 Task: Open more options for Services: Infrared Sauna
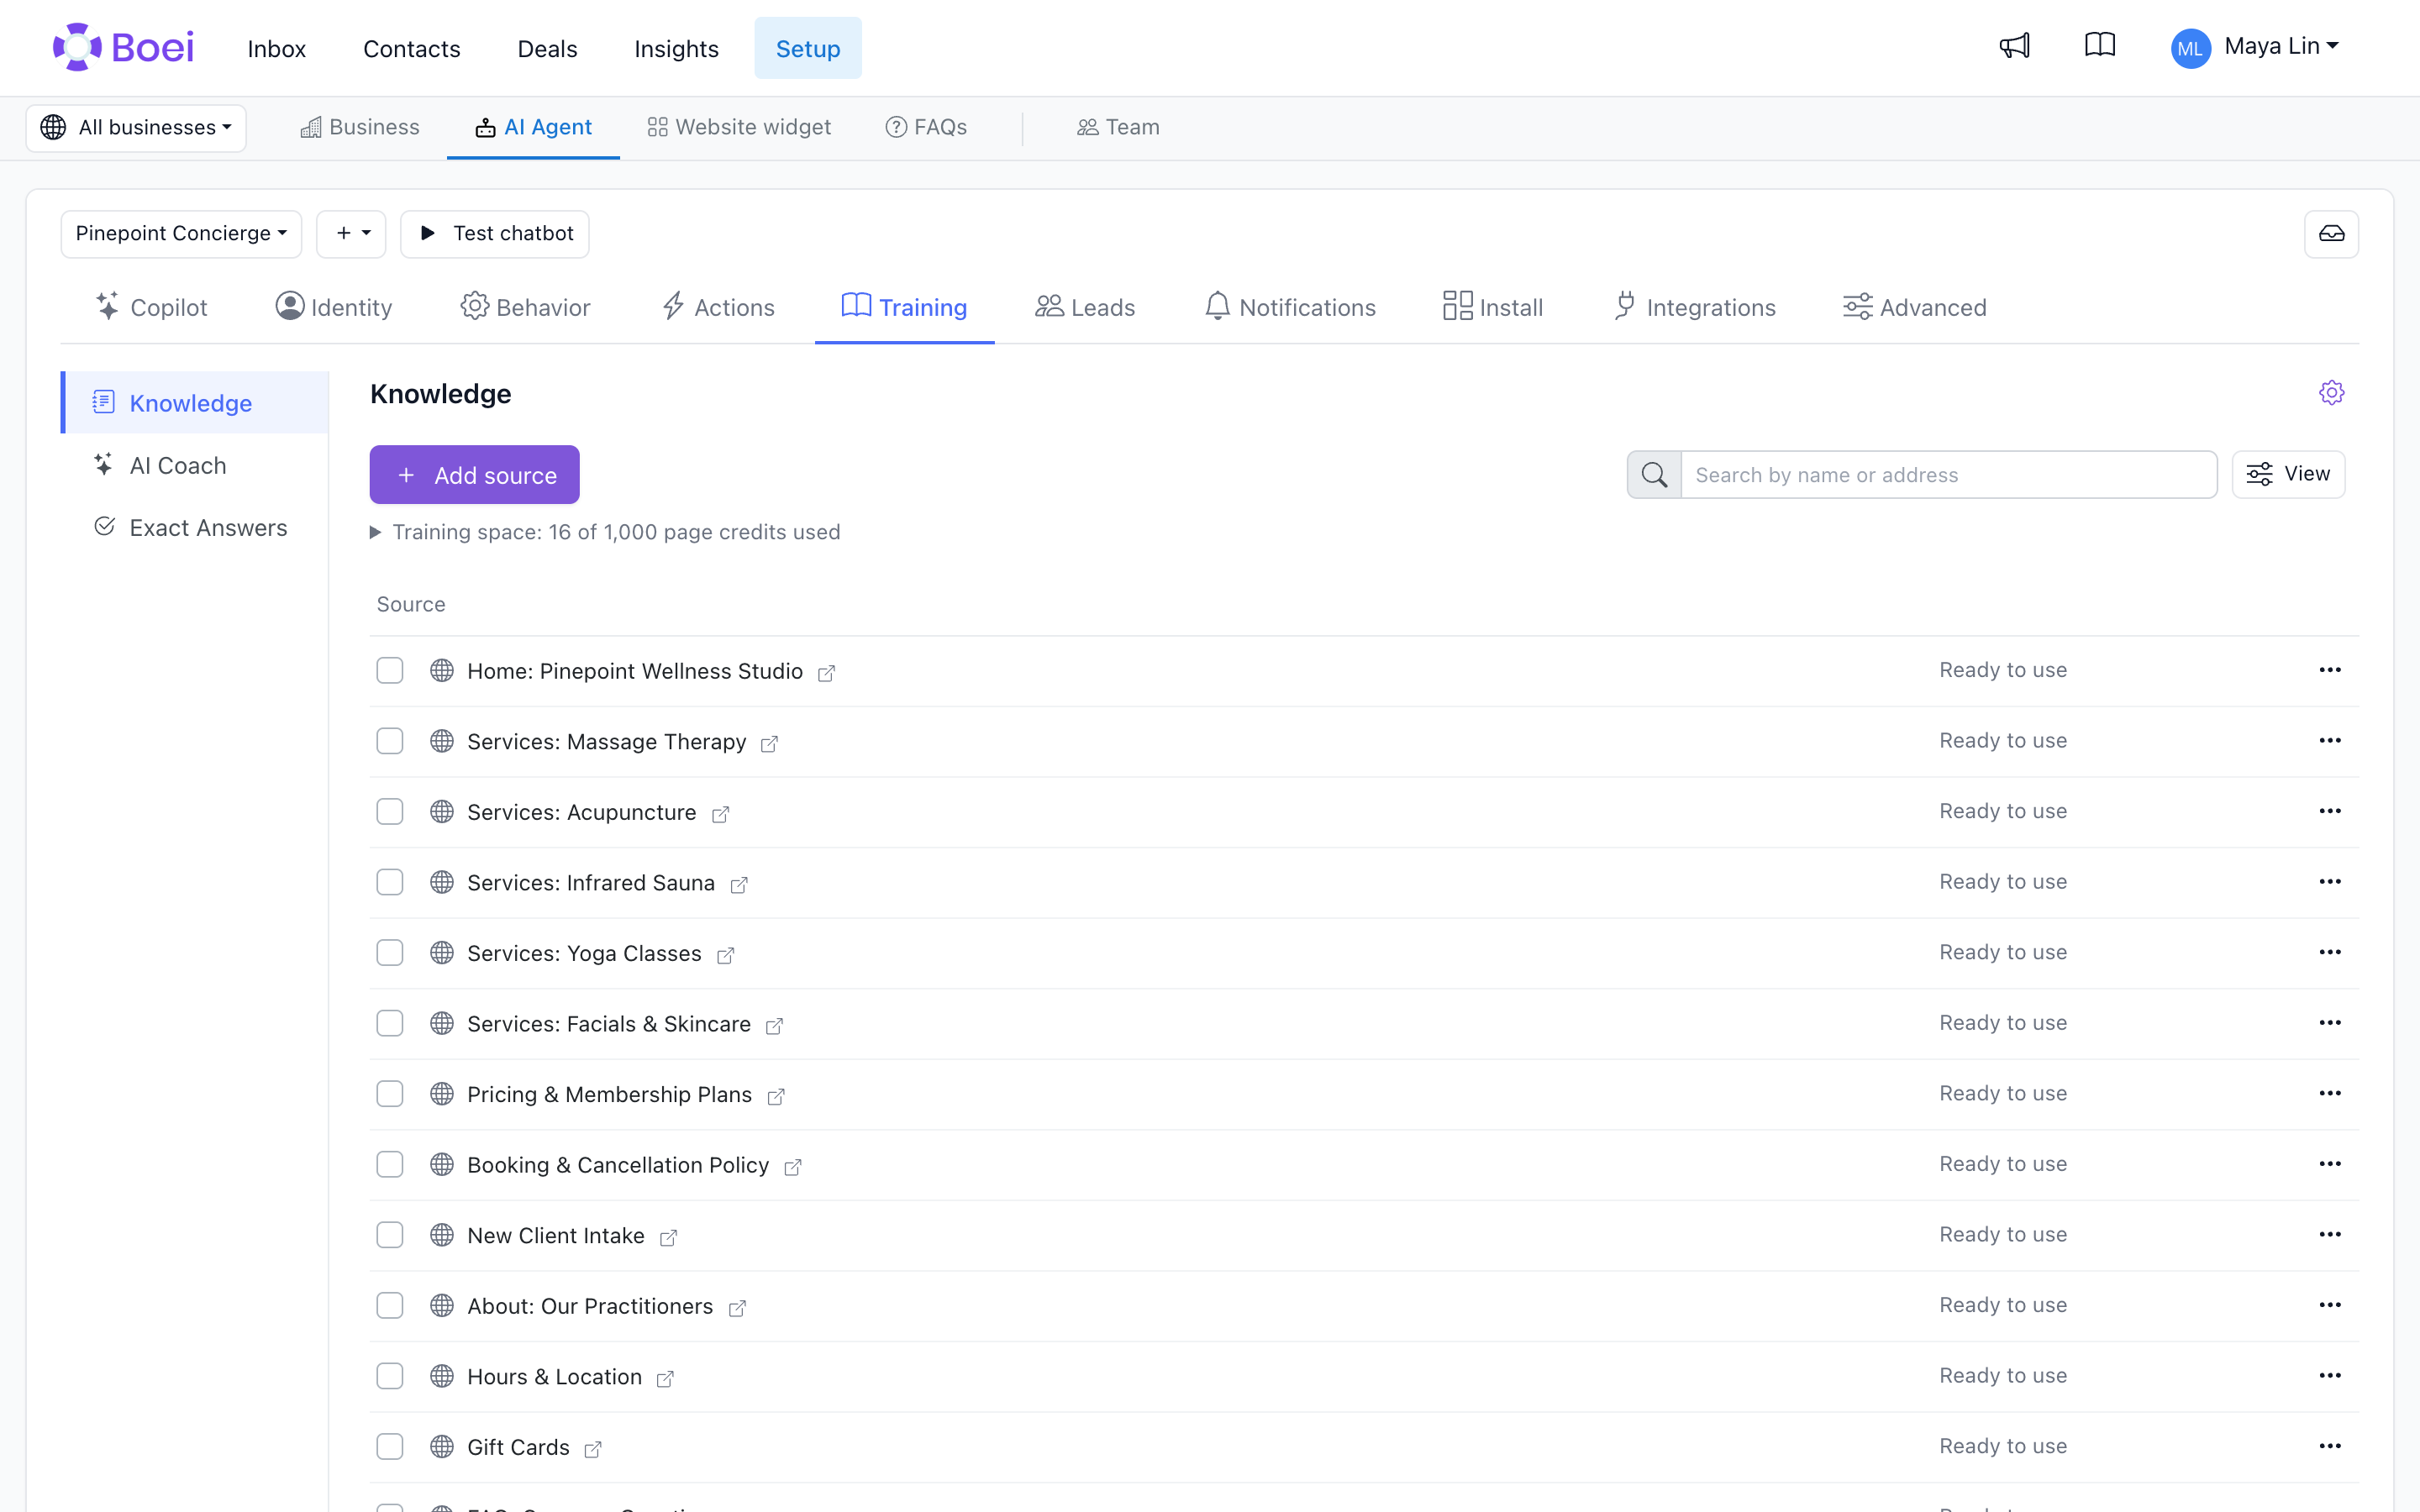(2329, 882)
